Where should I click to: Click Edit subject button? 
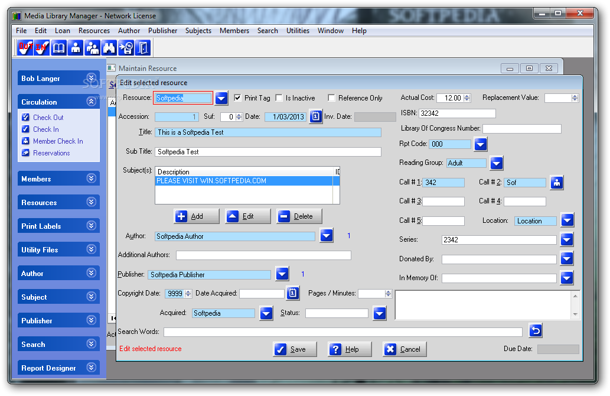pos(248,216)
